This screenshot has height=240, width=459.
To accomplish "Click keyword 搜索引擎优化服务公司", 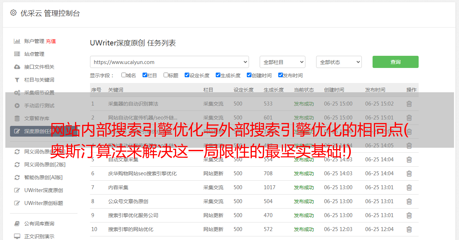I will [x=133, y=215].
